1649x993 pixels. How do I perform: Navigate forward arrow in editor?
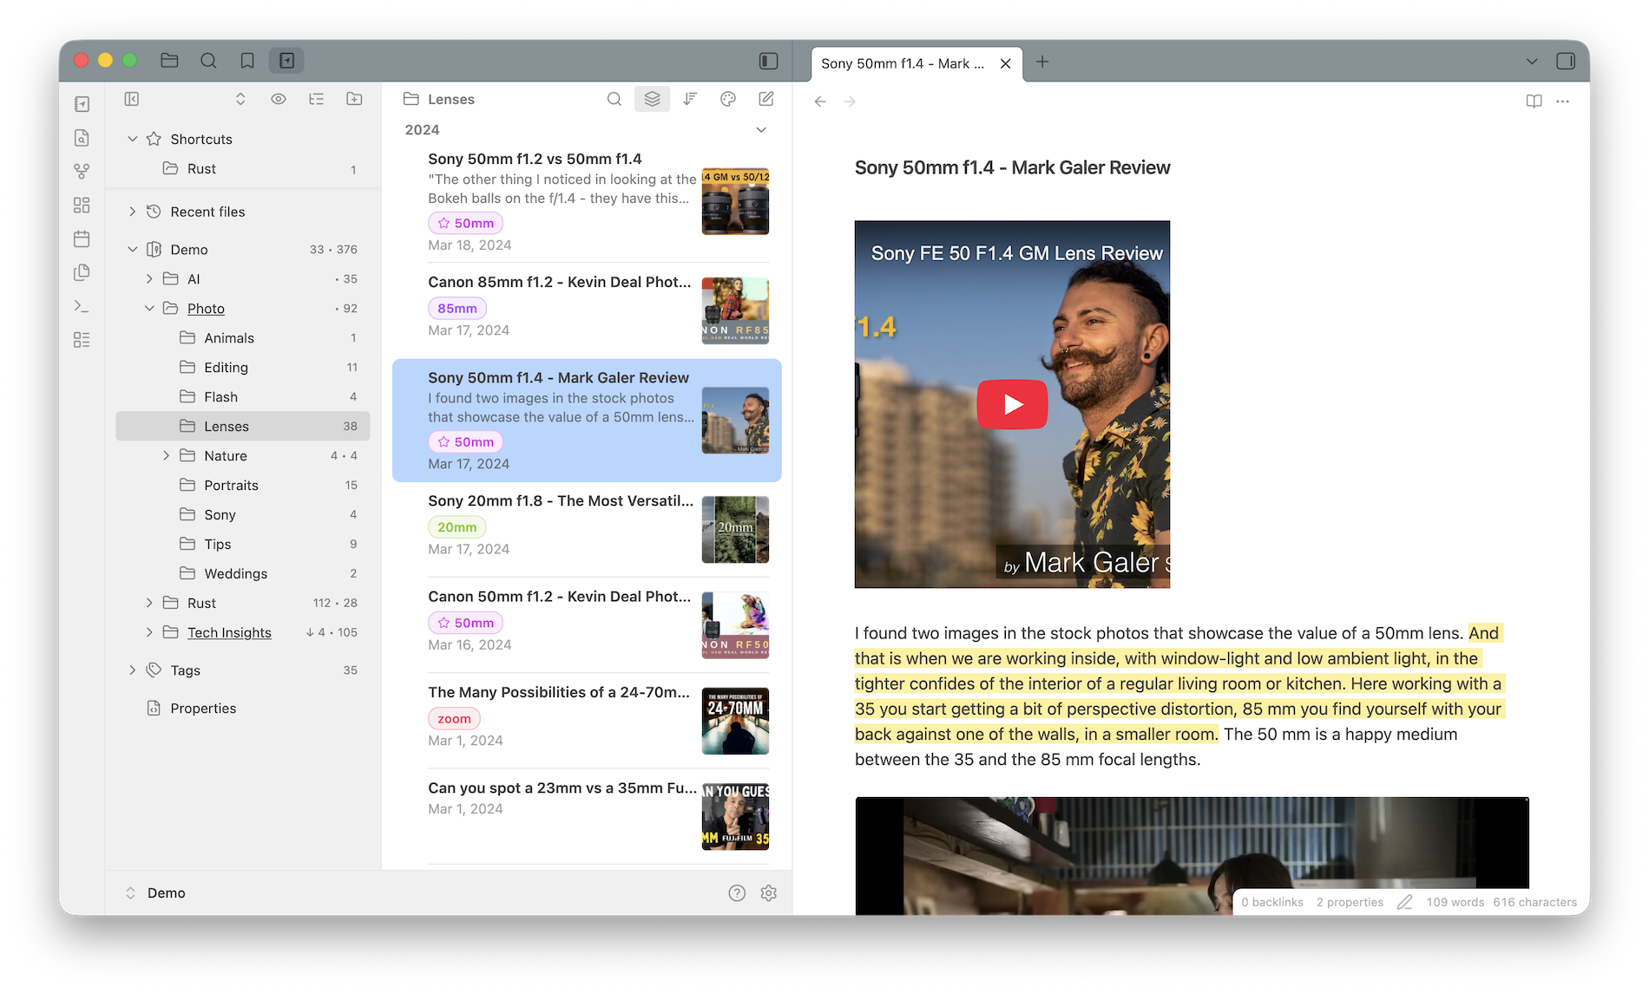[x=851, y=101]
